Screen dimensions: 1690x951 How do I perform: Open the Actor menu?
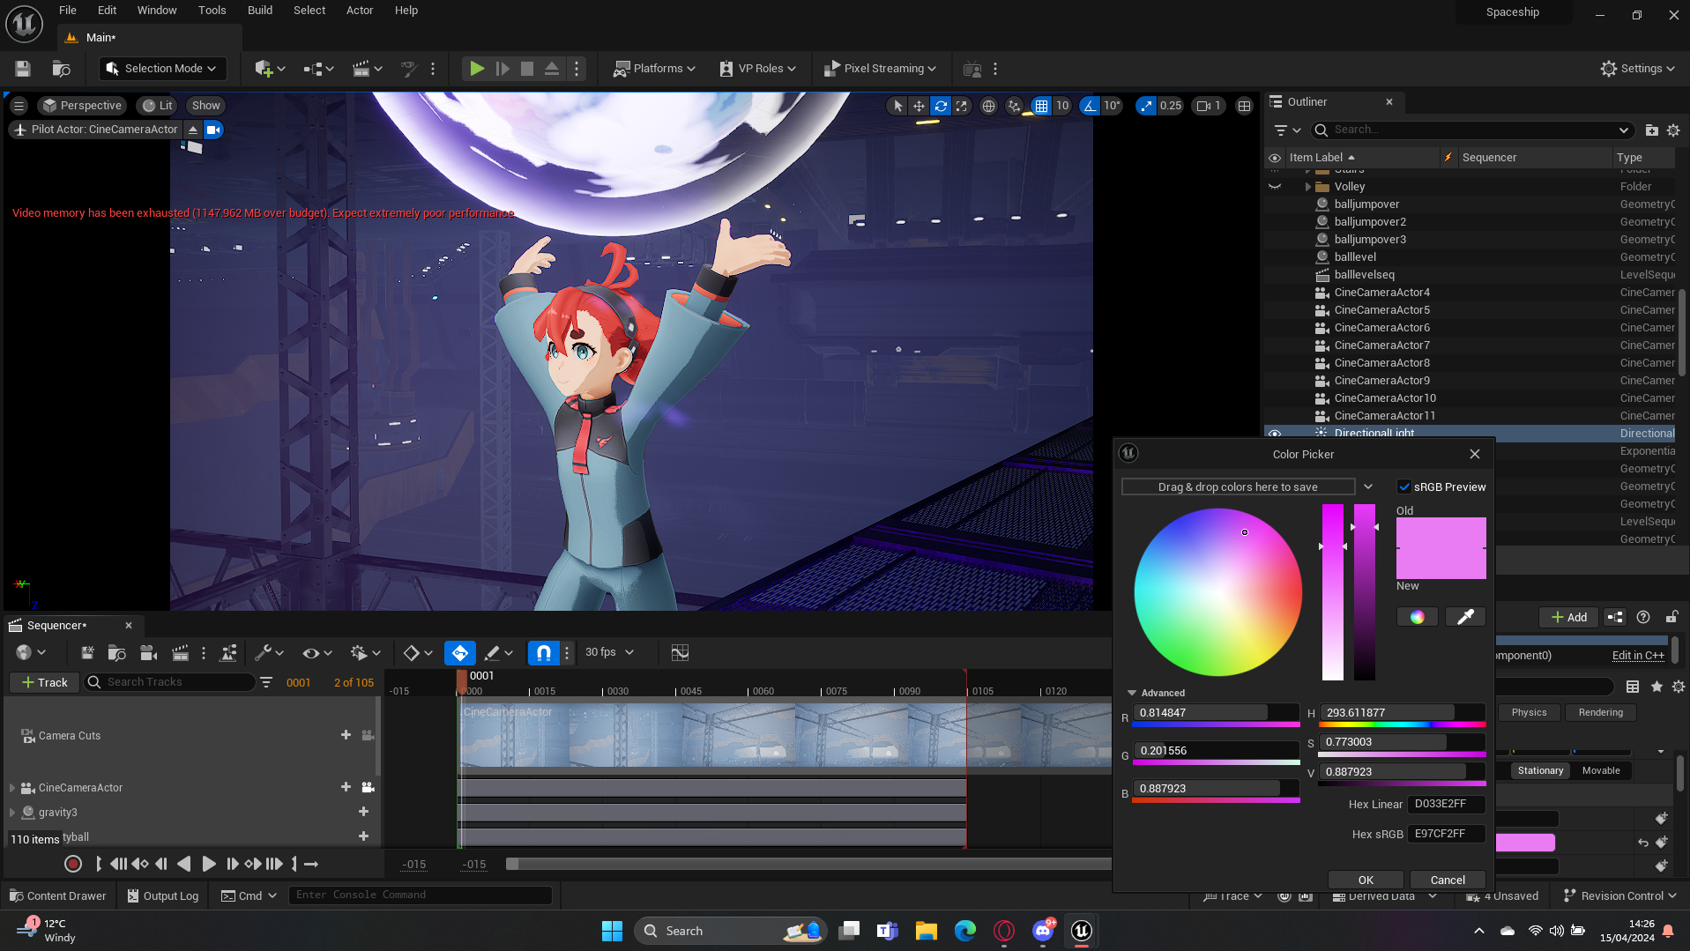pos(360,11)
